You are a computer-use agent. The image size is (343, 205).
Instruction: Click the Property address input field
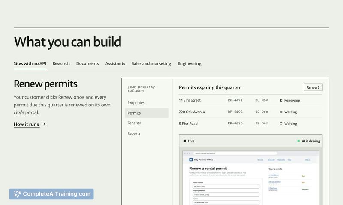point(226,195)
